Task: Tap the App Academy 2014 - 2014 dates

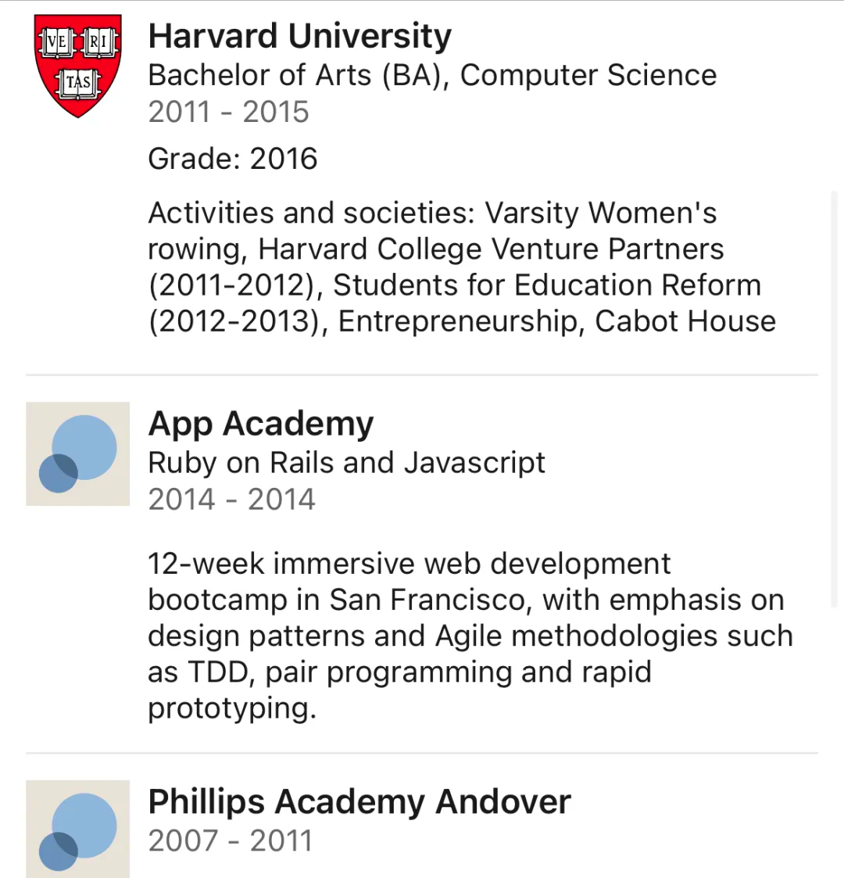Action: click(231, 500)
